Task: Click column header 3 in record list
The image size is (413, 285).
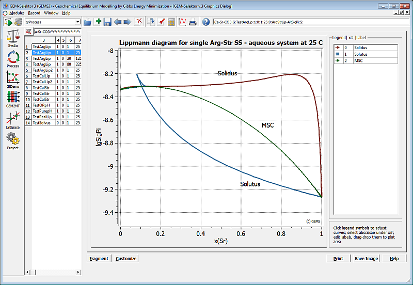Action: point(43,40)
